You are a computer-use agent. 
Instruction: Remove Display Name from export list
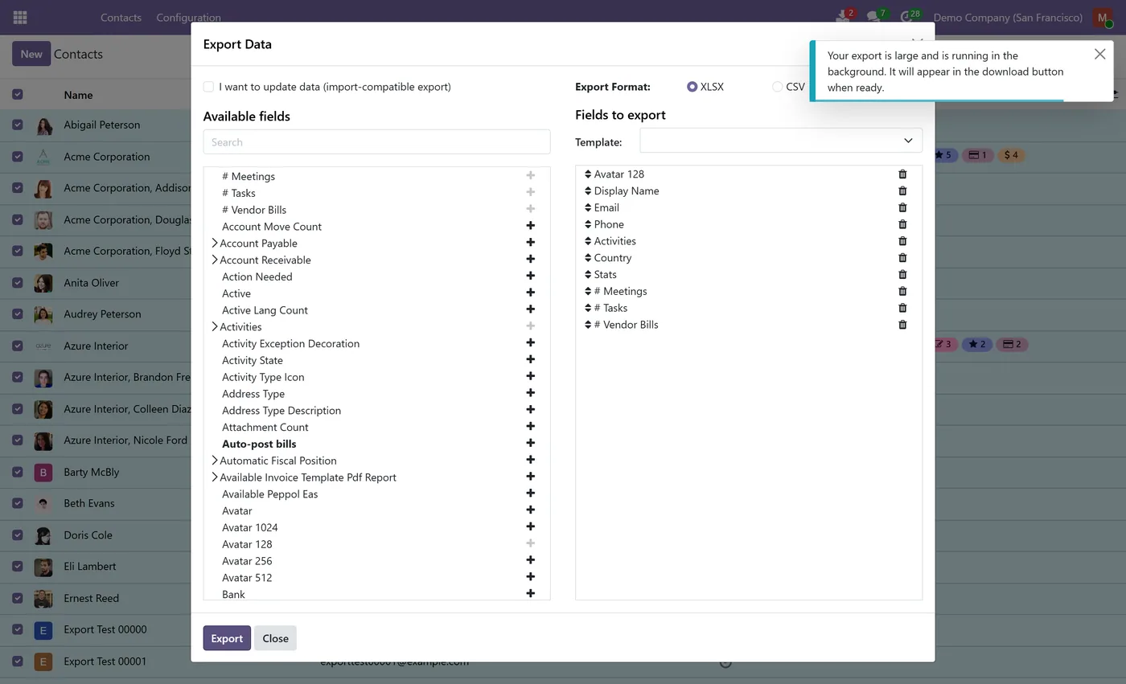(902, 190)
